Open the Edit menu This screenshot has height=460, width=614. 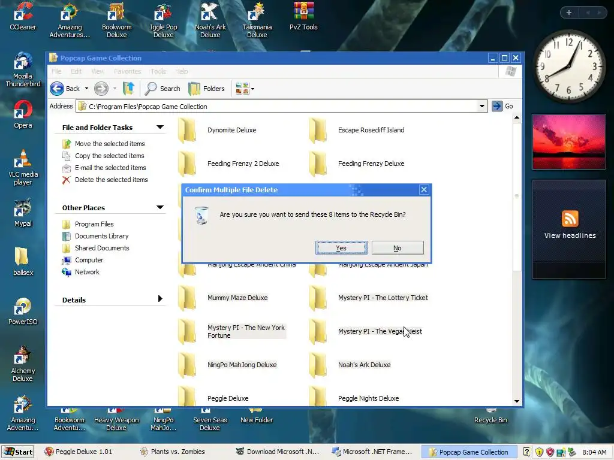coord(76,71)
